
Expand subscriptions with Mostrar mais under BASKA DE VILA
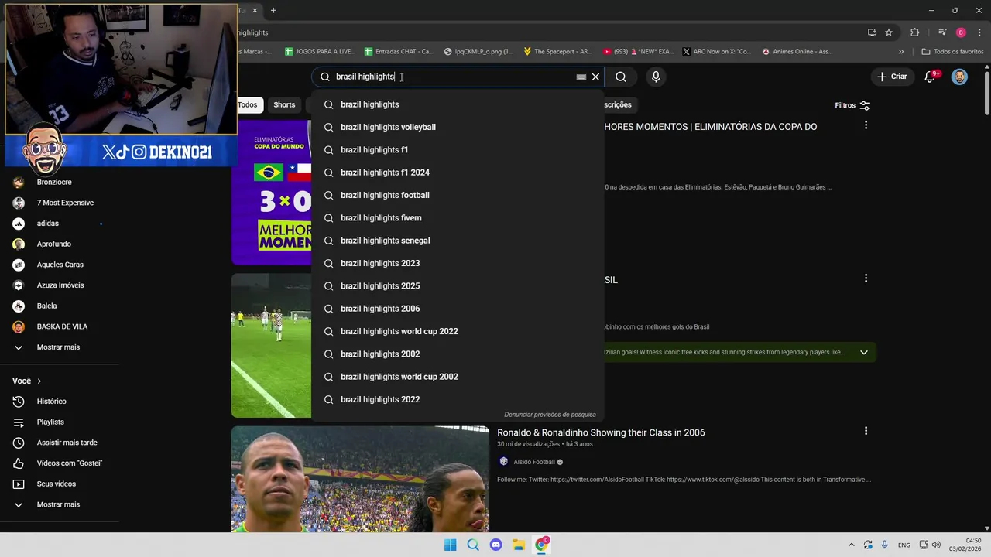tap(58, 347)
